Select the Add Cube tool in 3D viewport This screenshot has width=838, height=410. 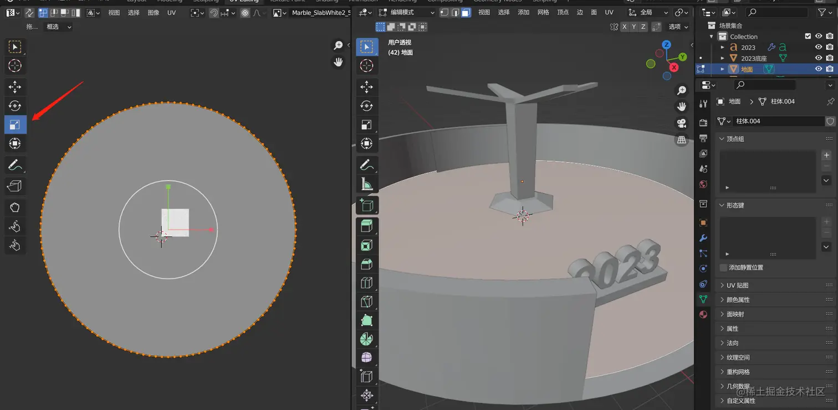[x=366, y=205]
